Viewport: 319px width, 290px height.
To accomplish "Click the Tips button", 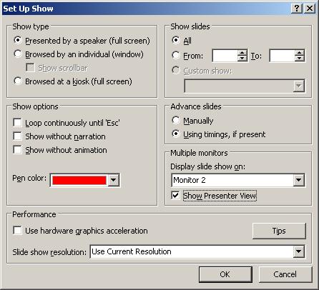I will (279, 231).
